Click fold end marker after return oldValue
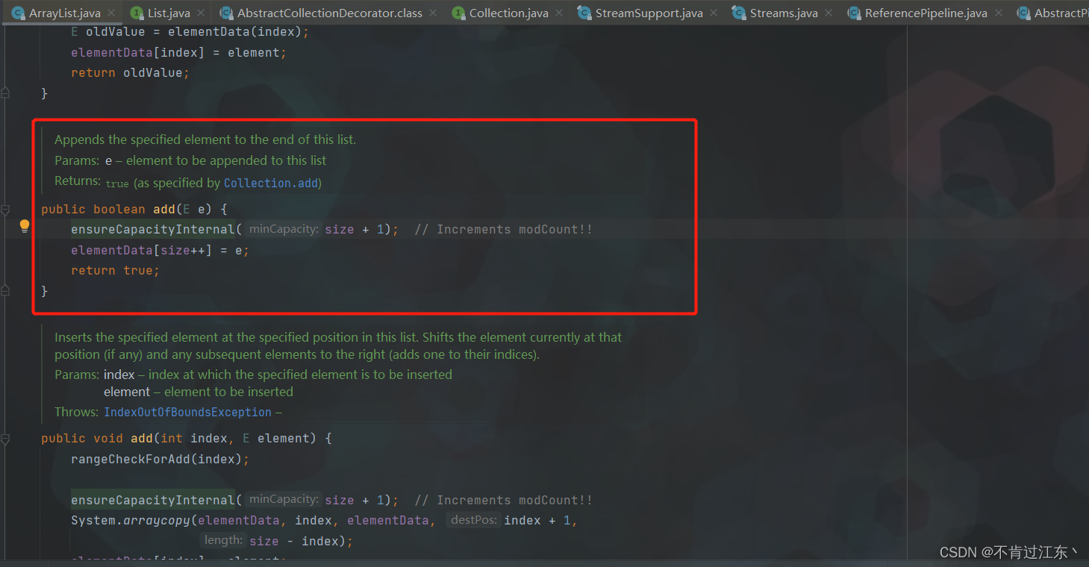 point(5,93)
